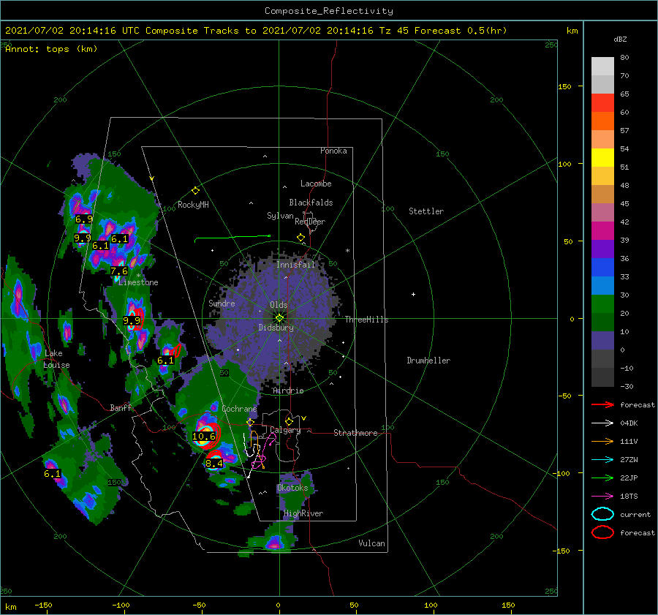
Task: Click the cyan current ellipse legend icon
Action: pos(602,514)
